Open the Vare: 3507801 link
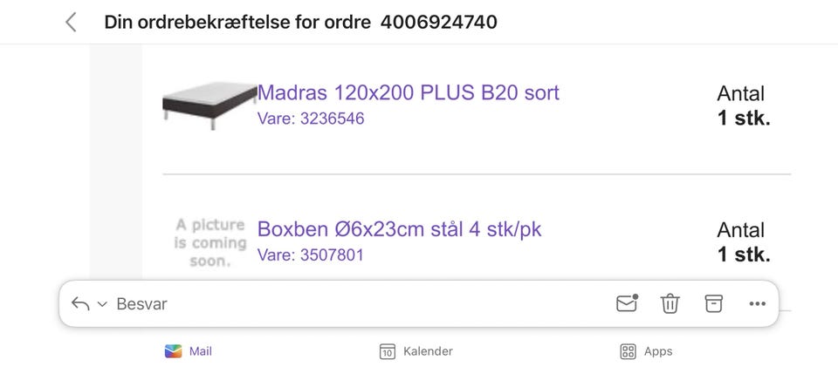Image resolution: width=838 pixels, height=387 pixels. (311, 255)
